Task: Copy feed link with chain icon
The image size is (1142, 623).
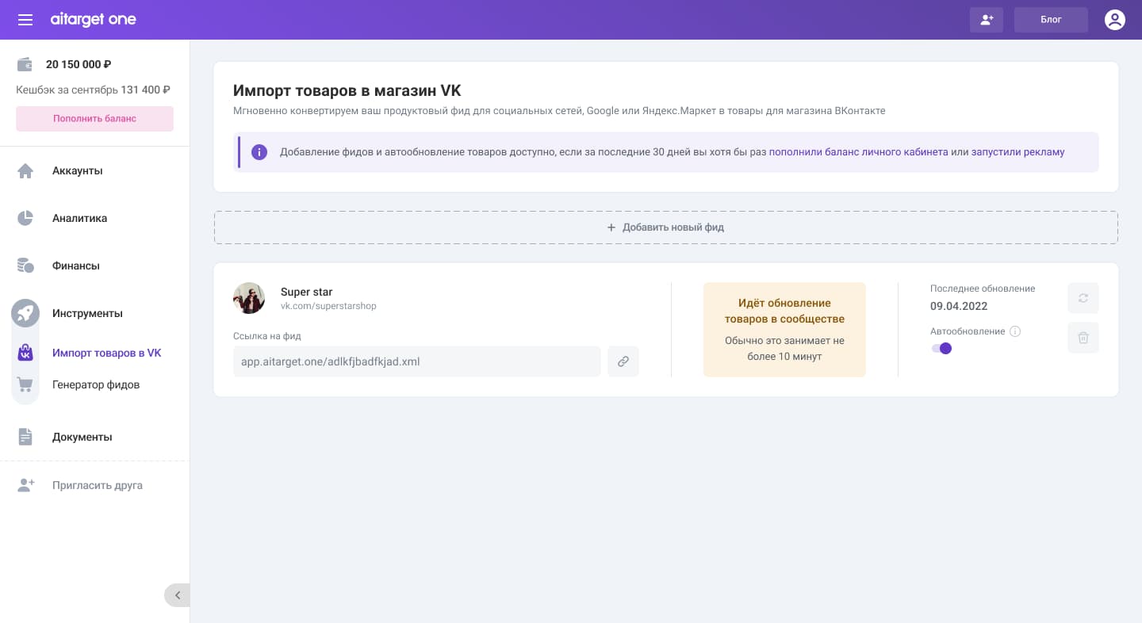Action: [x=623, y=361]
